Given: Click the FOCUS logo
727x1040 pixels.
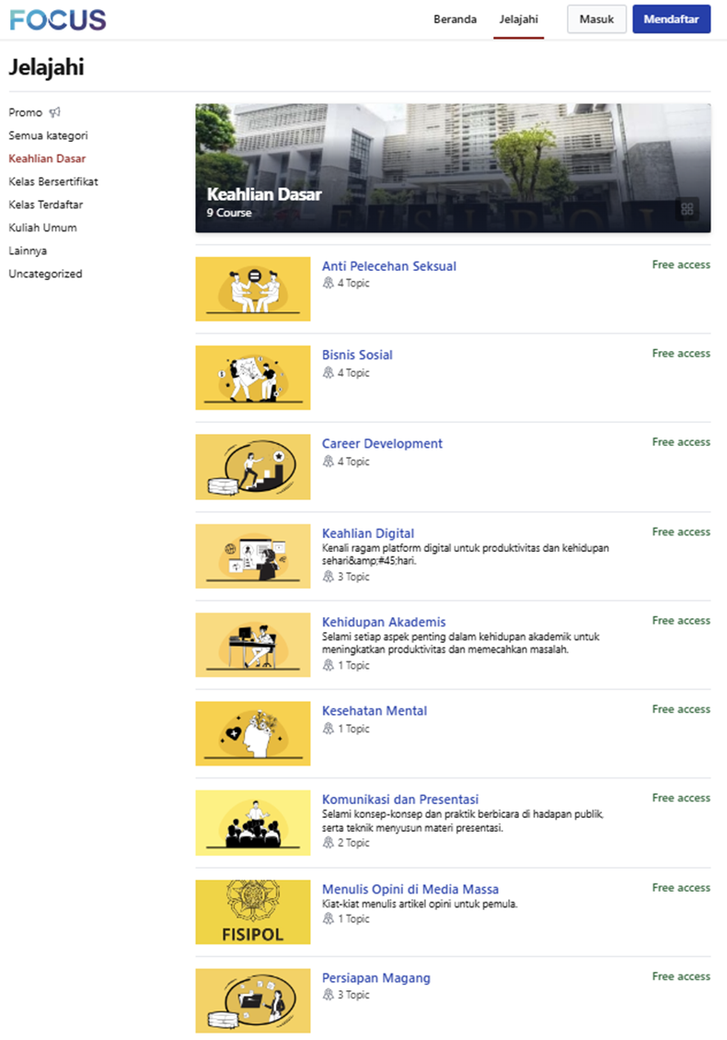Looking at the screenshot, I should point(57,19).
